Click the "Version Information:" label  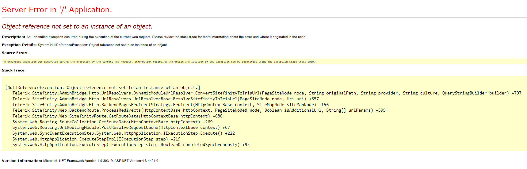[x=22, y=161]
